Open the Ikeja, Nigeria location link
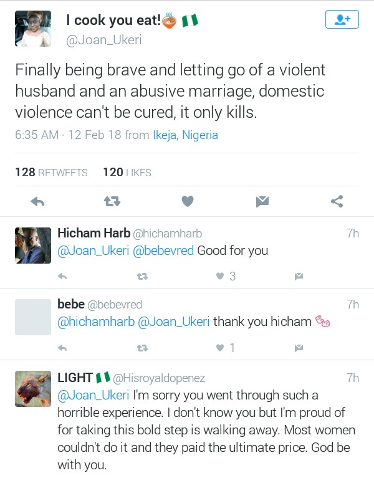The height and width of the screenshot is (478, 374). point(185,135)
